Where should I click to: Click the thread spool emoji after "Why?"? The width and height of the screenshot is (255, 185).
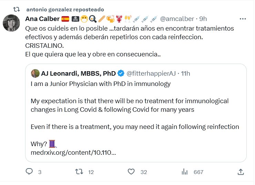tap(53, 143)
